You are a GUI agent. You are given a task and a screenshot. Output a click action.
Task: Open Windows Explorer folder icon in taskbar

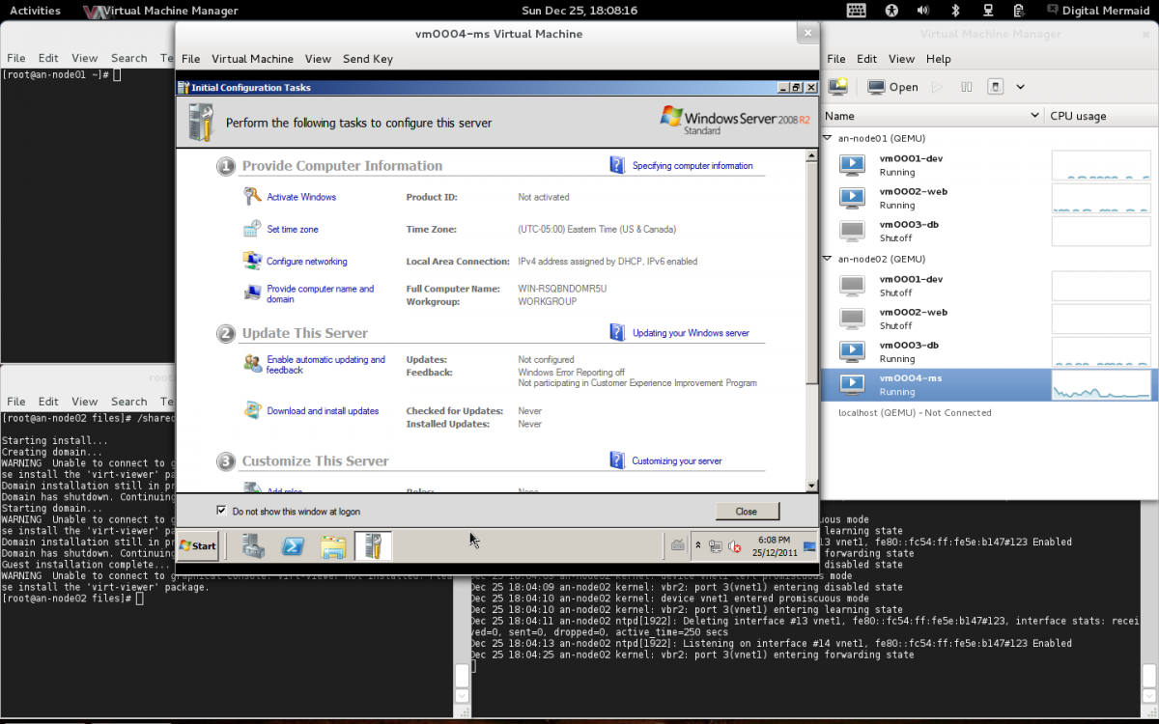click(333, 546)
